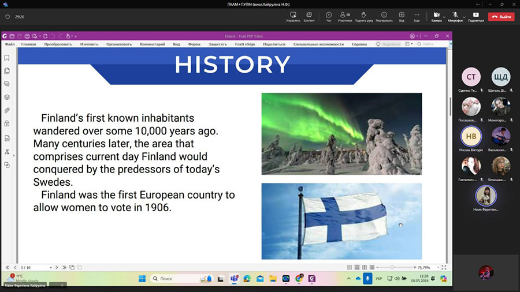Leave the meeting with Выйти button
520x292 pixels.
pos(500,17)
